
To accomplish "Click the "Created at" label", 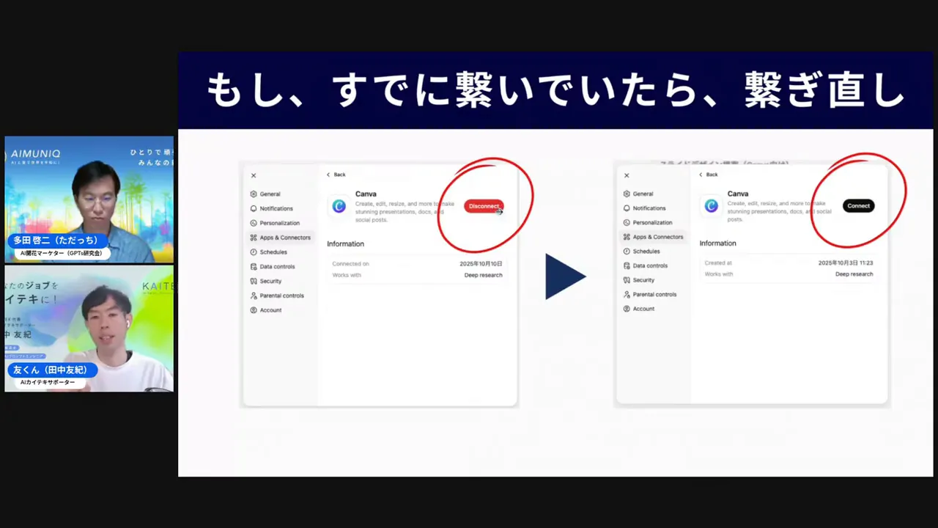I will (x=718, y=263).
